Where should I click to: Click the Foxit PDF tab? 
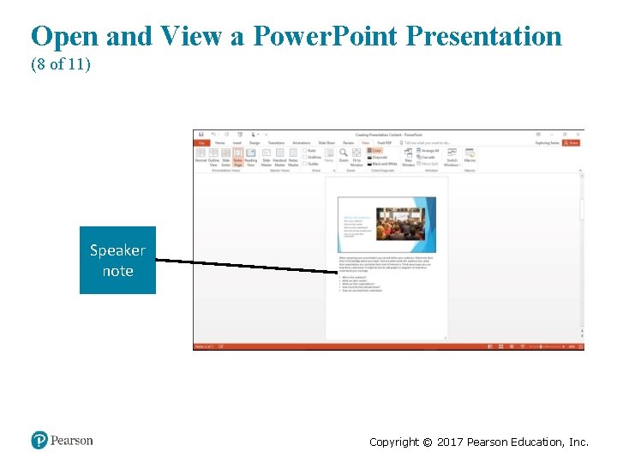pos(385,143)
